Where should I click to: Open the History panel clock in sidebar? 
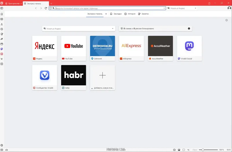(x=2, y=29)
